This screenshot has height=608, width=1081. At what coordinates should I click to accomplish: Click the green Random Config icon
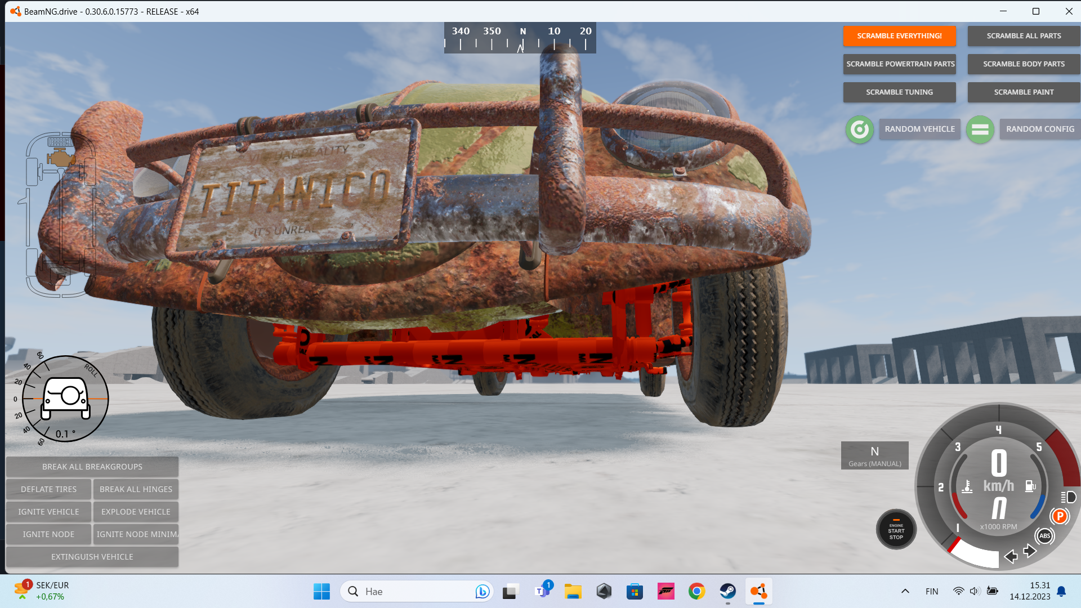tap(980, 129)
